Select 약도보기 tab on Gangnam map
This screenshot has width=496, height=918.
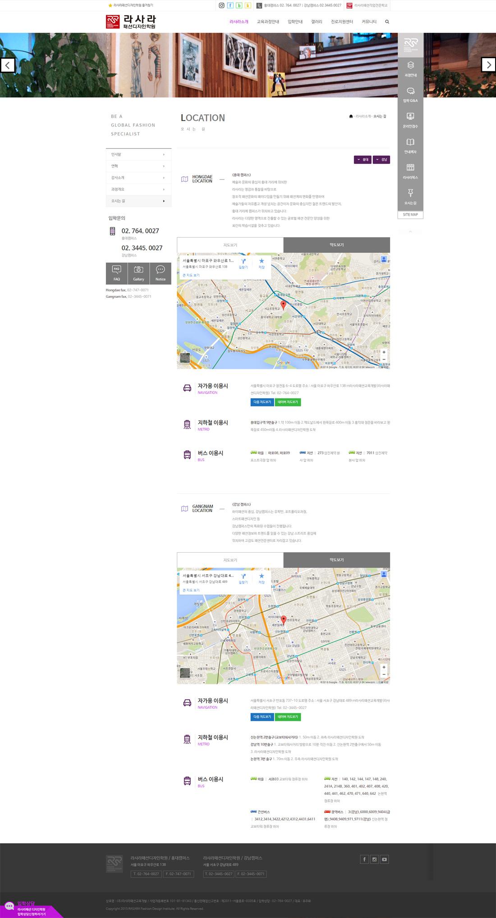[337, 560]
